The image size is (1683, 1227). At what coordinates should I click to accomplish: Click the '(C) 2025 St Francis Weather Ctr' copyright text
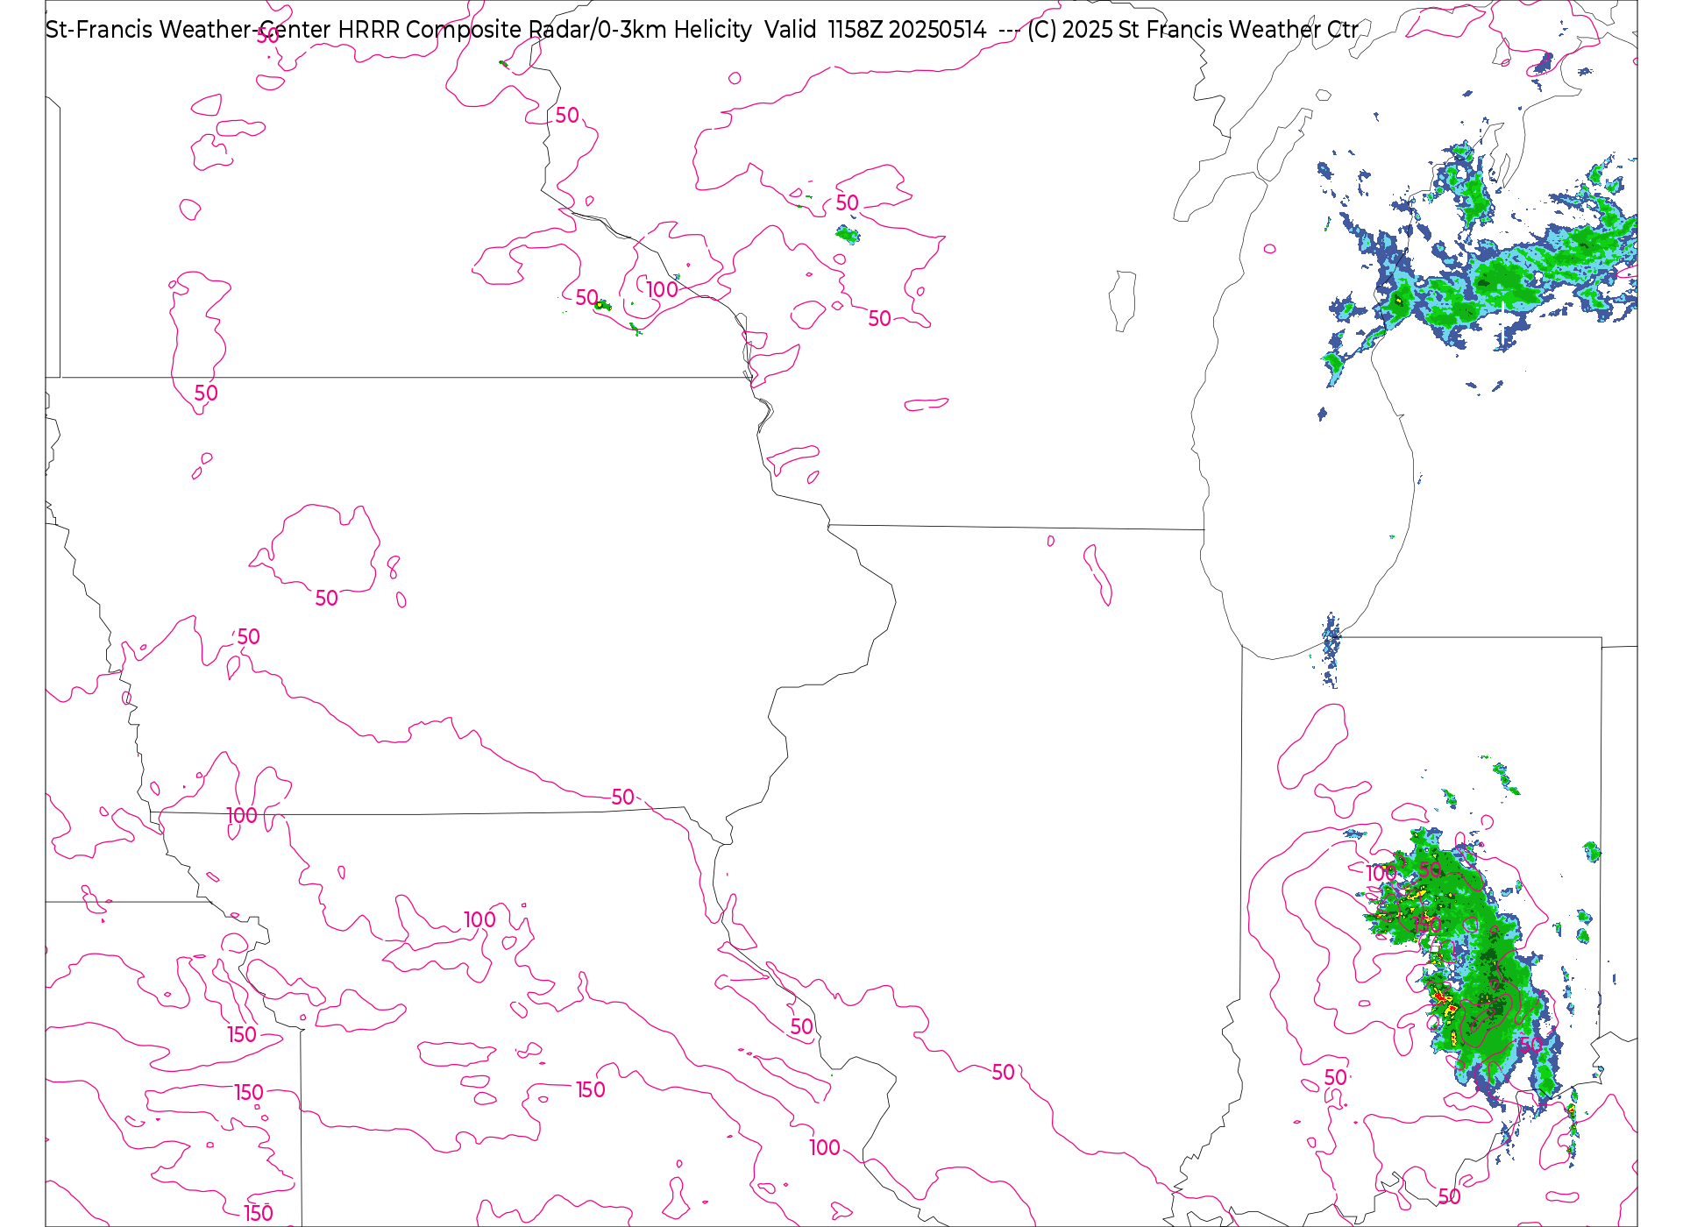point(1193,30)
